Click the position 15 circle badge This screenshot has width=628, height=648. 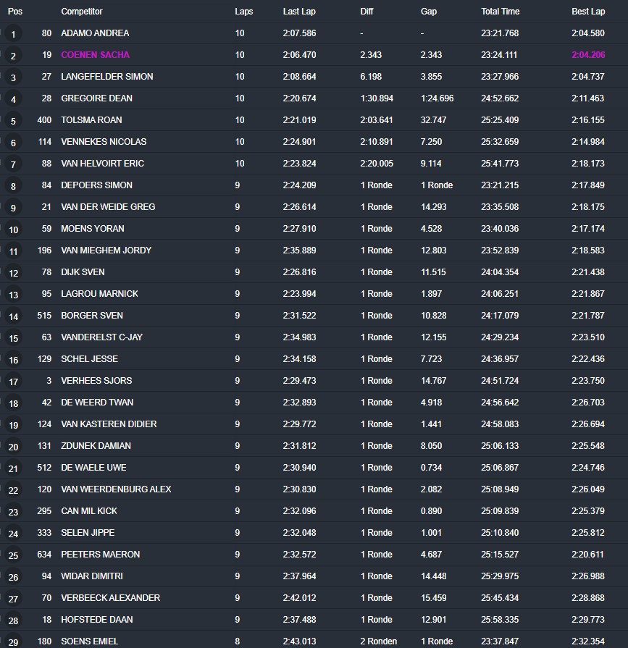pos(14,338)
